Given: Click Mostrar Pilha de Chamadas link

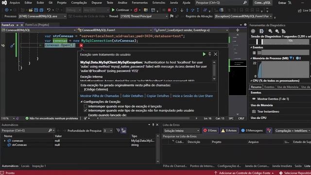Looking at the screenshot, I should click(100, 96).
